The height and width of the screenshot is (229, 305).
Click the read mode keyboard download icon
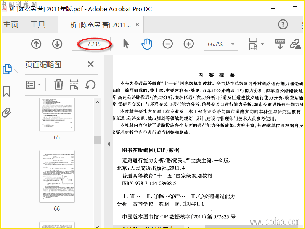click(280, 44)
